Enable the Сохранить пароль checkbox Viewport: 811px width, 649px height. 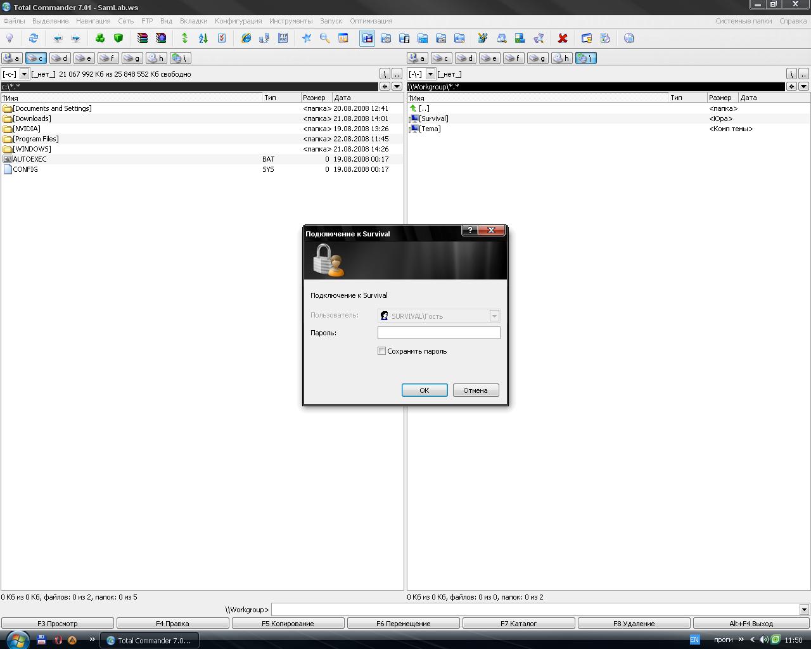[x=382, y=351]
